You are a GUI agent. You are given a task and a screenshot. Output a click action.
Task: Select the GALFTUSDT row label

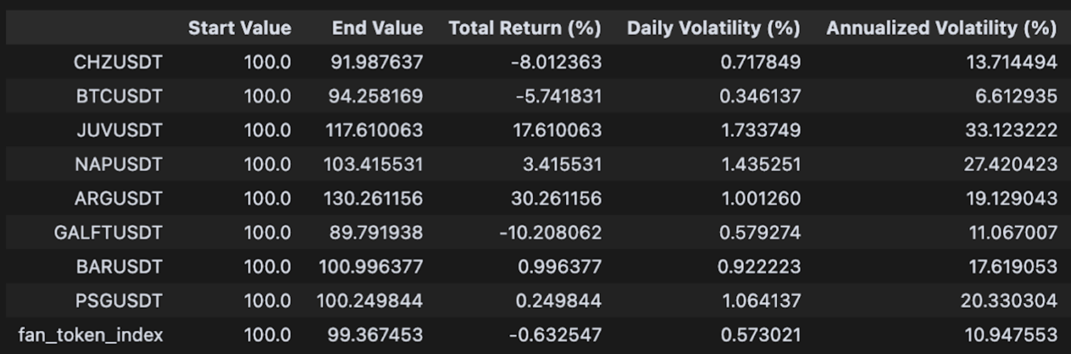point(108,233)
